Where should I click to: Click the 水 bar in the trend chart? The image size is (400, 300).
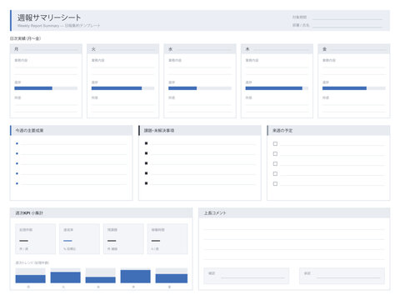(x=100, y=280)
